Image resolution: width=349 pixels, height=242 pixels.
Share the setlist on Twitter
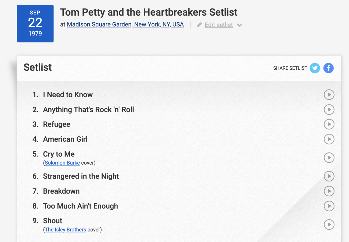pyautogui.click(x=315, y=68)
